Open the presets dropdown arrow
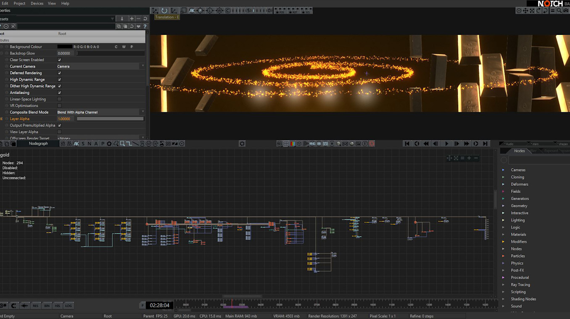This screenshot has width=570, height=319. click(x=113, y=18)
